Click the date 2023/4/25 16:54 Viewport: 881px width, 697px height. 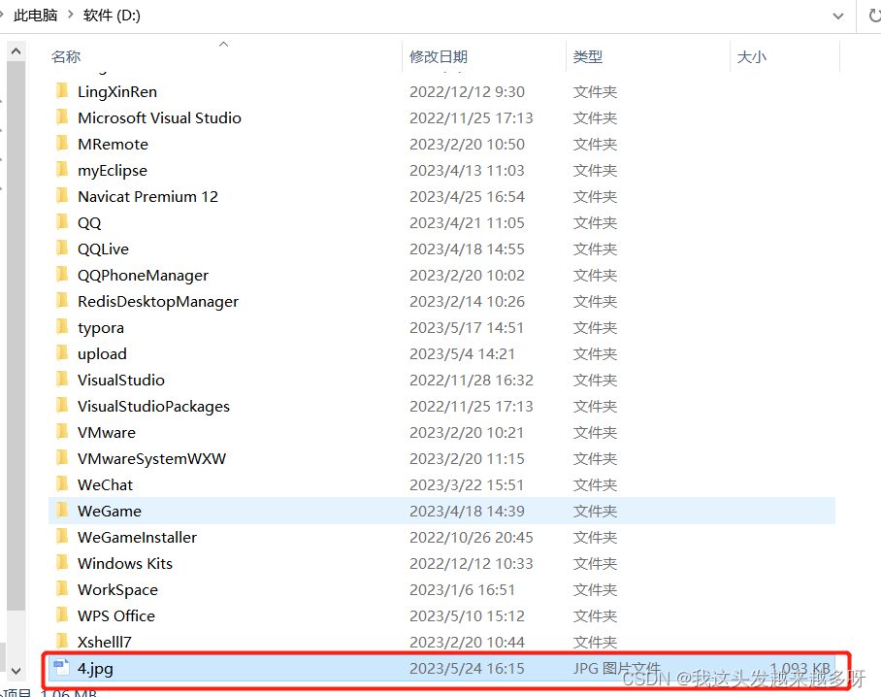tap(467, 197)
